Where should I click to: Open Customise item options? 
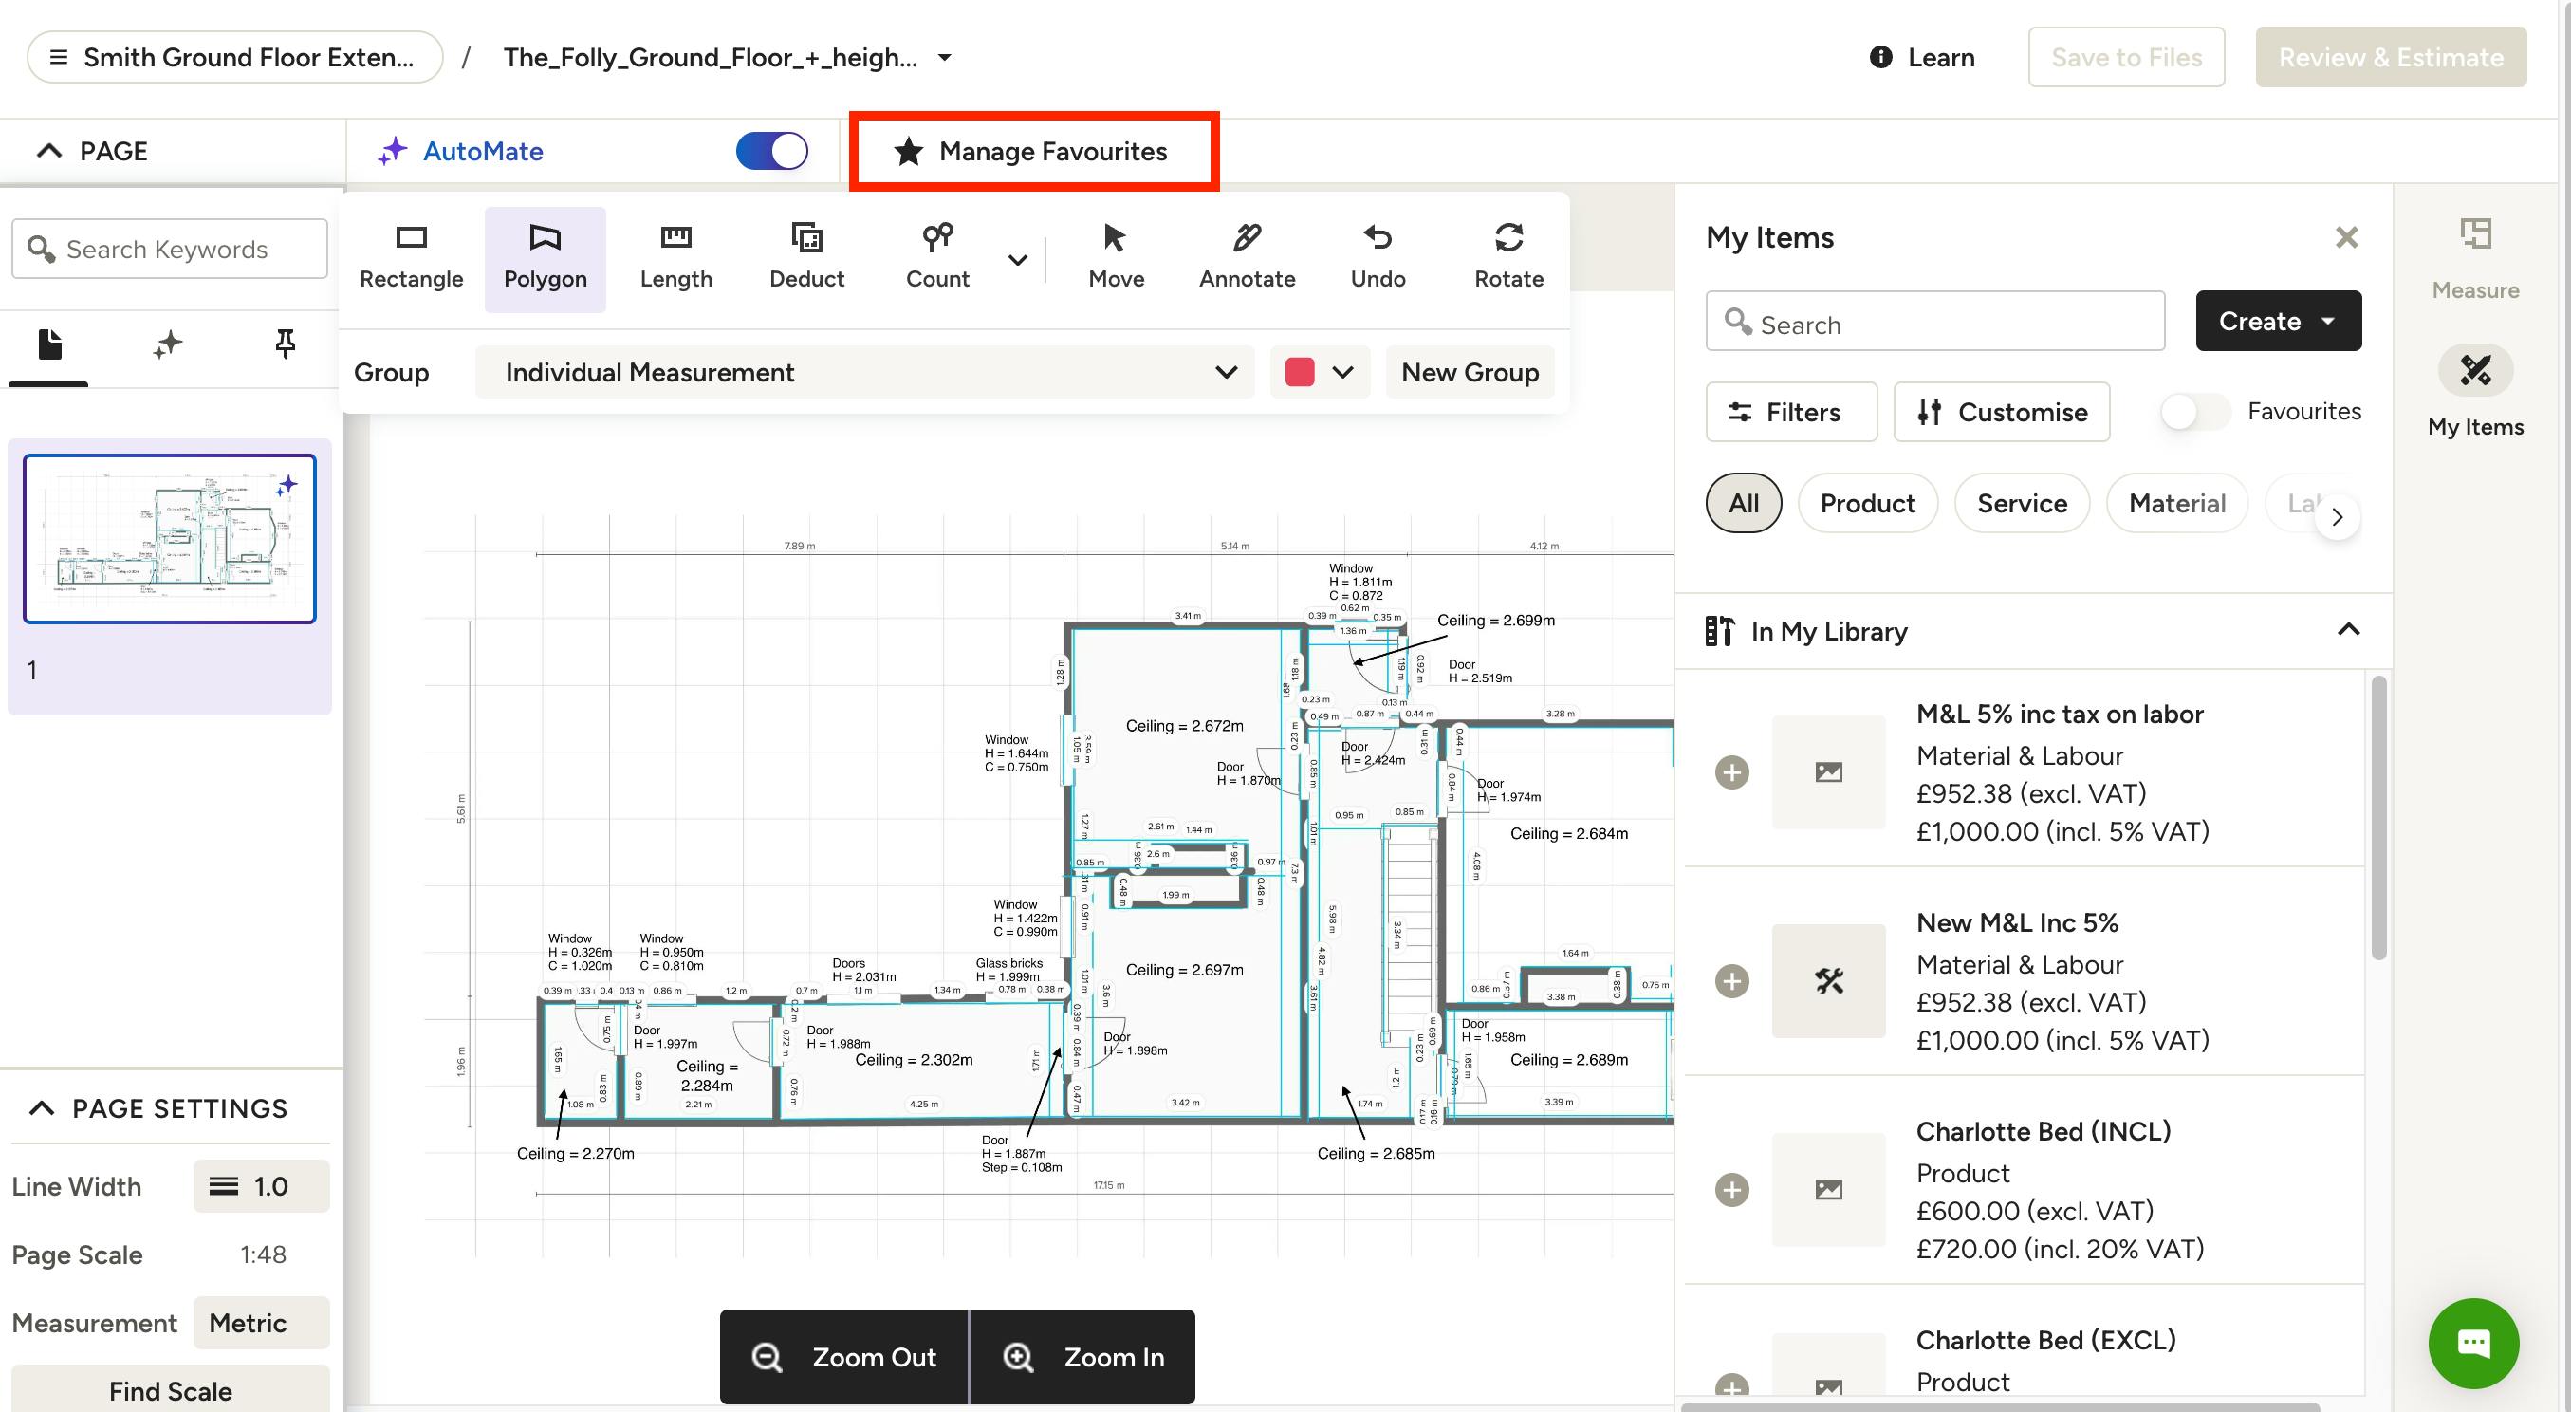tap(2001, 412)
